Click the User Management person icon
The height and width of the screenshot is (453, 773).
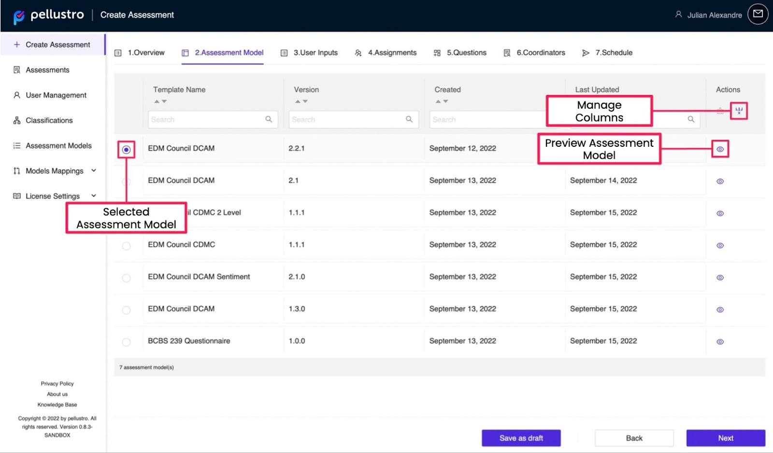pyautogui.click(x=17, y=95)
